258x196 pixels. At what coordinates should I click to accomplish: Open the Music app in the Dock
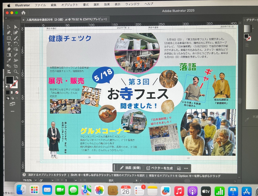pos(179,190)
